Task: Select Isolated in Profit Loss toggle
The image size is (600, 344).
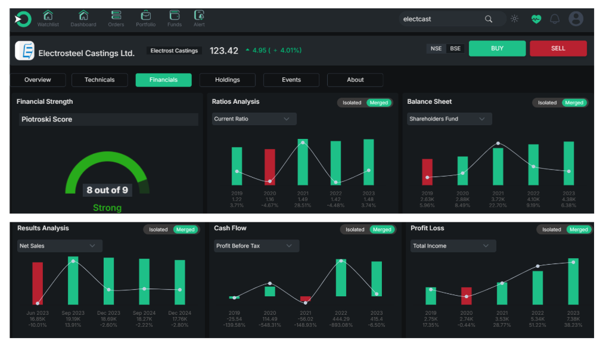Action: 552,230
